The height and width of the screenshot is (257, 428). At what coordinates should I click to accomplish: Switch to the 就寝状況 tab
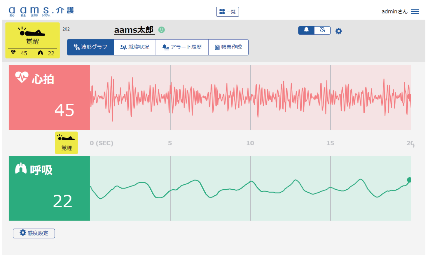[x=135, y=47]
